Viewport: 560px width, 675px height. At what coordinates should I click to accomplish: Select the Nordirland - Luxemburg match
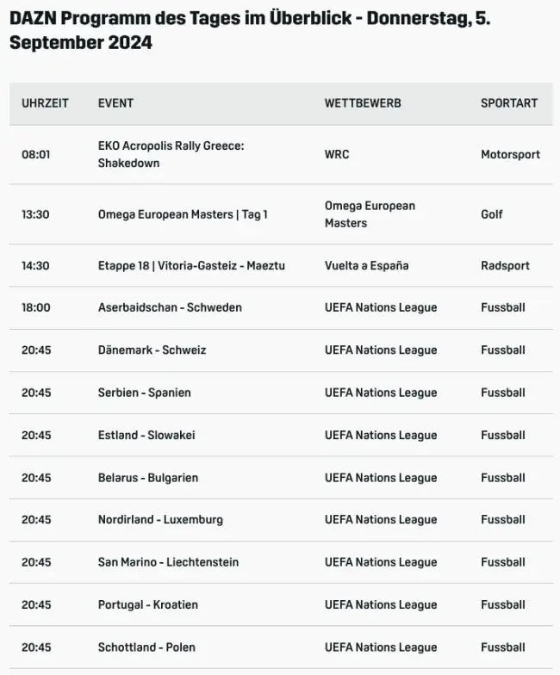[x=160, y=520]
